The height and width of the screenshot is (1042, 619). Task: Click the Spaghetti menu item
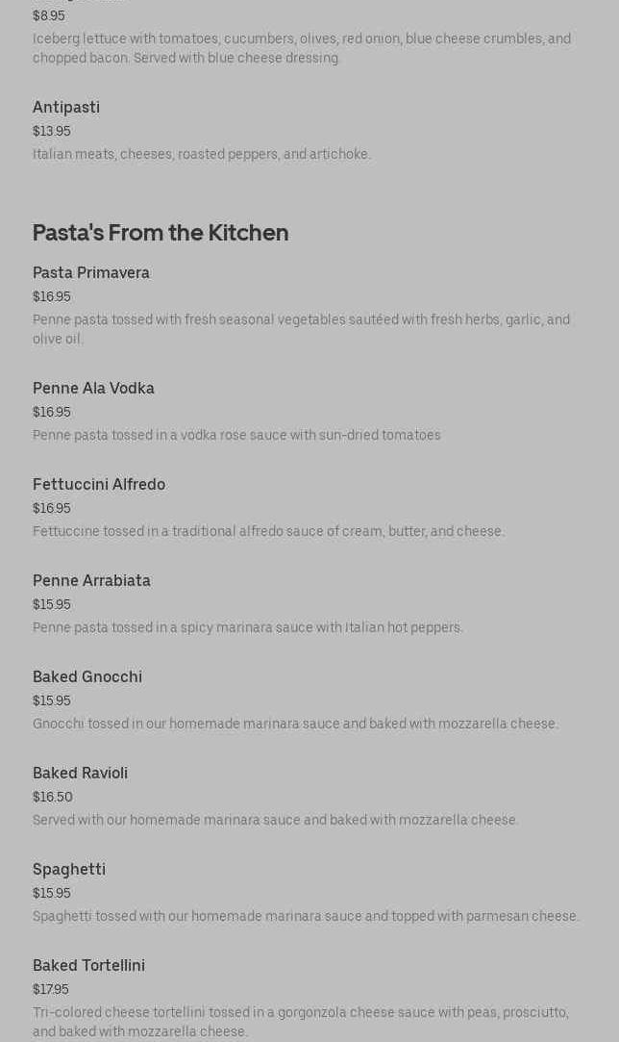pos(69,870)
